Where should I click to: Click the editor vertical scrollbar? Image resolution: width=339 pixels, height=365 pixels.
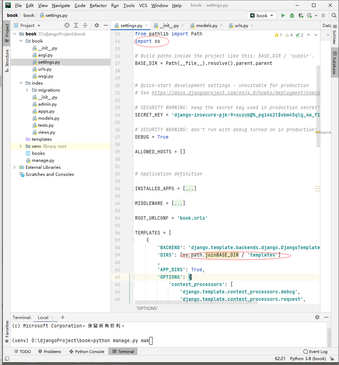pyautogui.click(x=318, y=106)
